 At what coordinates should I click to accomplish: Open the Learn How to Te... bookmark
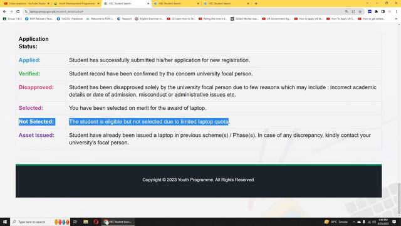[181, 19]
